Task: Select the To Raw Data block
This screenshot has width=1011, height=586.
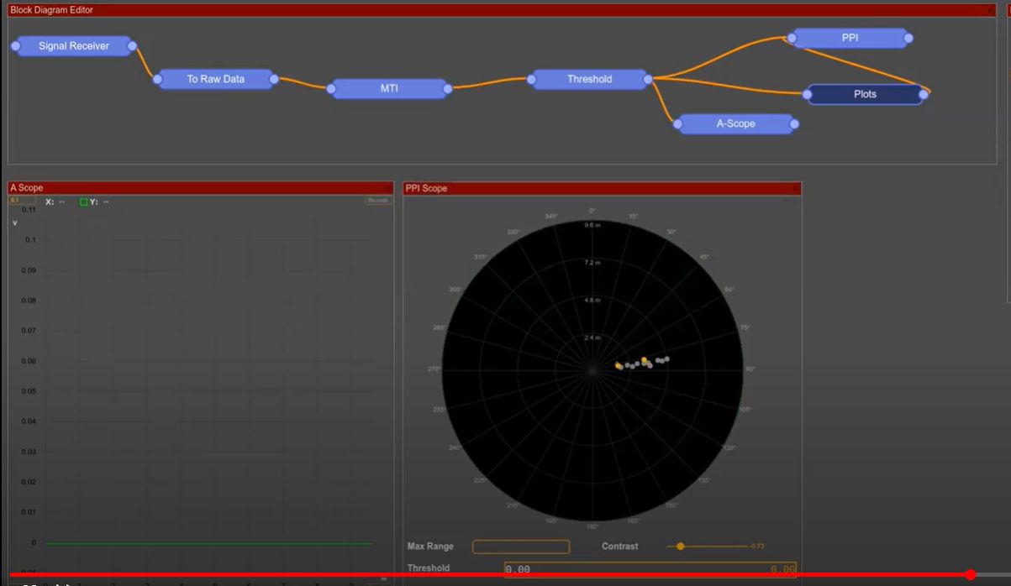Action: coord(217,78)
